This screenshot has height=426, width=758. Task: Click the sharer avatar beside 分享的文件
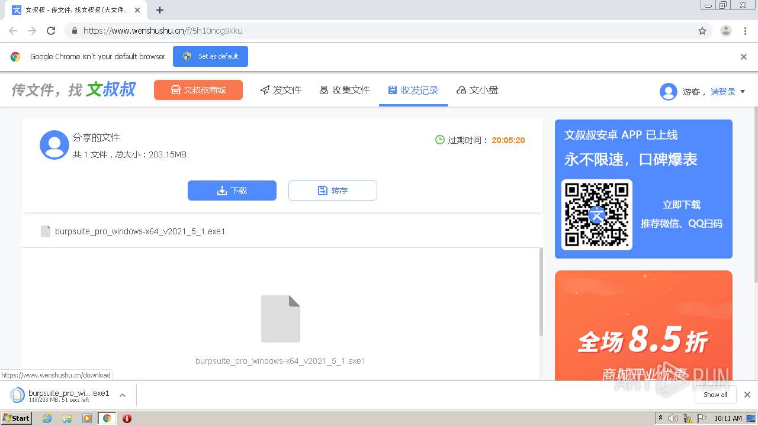coord(54,145)
